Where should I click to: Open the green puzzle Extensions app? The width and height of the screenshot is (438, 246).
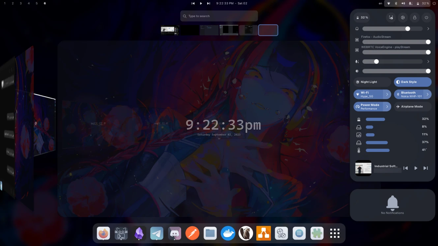tap(317, 234)
